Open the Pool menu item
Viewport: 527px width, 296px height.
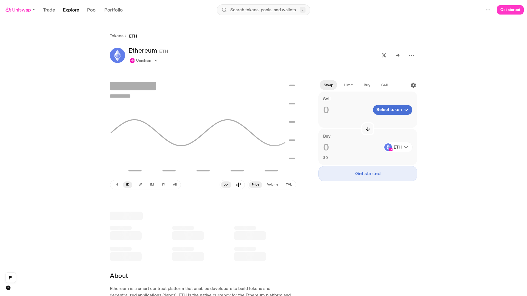click(92, 10)
